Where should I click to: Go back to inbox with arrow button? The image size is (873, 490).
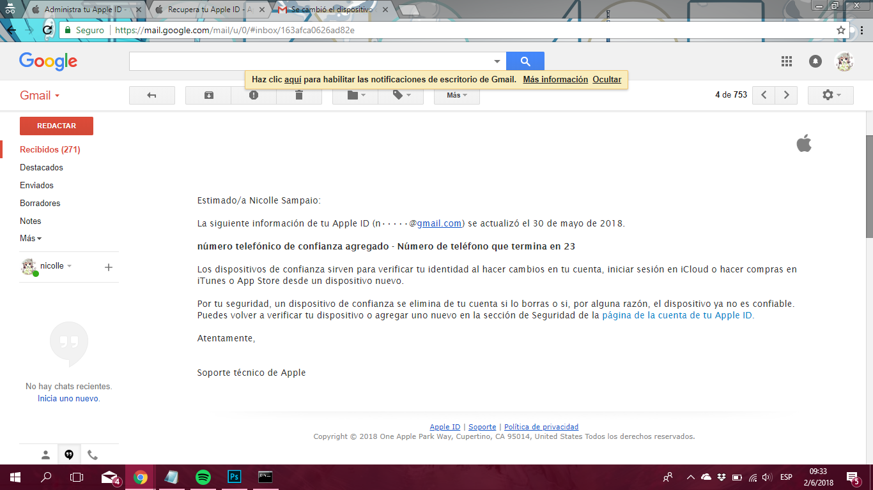[152, 95]
